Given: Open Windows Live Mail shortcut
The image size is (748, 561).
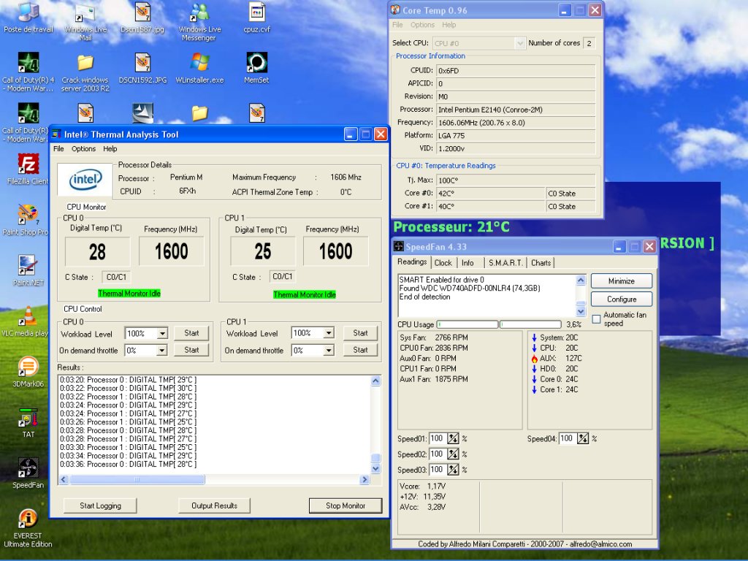Looking at the screenshot, I should coord(85,21).
